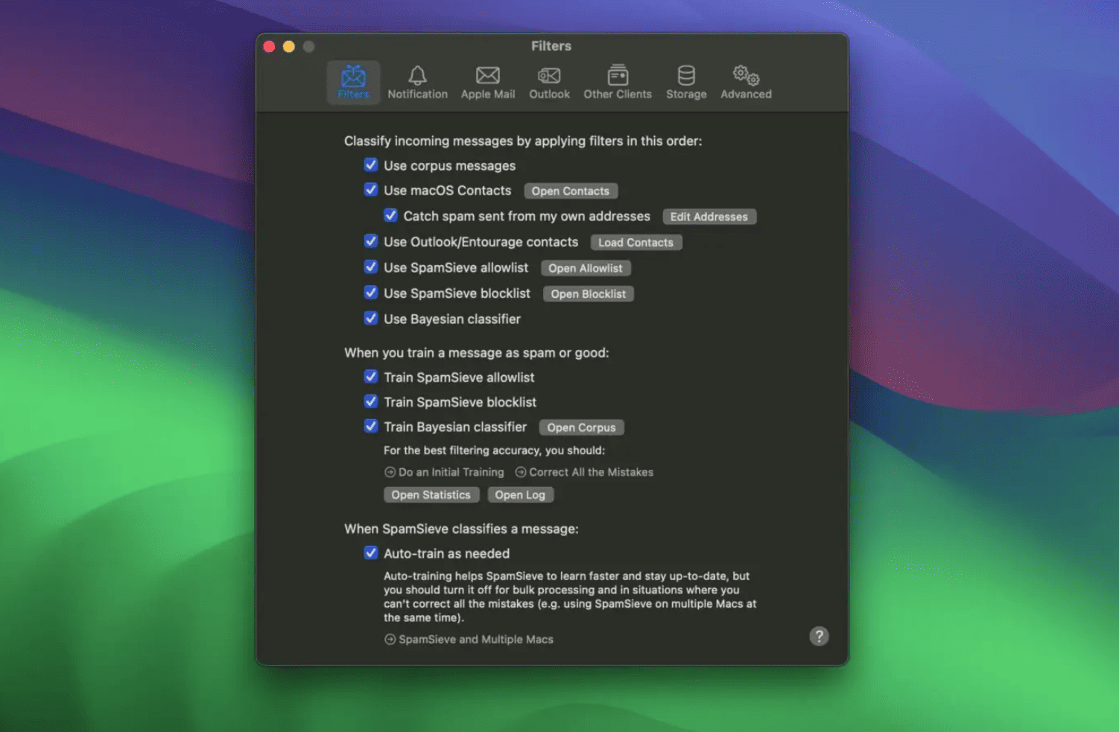Click the Open Statistics button
This screenshot has width=1119, height=732.
point(431,495)
